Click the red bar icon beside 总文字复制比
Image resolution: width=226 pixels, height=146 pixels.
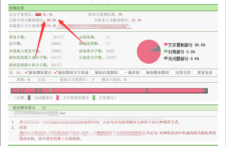pyautogui.click(x=38, y=15)
